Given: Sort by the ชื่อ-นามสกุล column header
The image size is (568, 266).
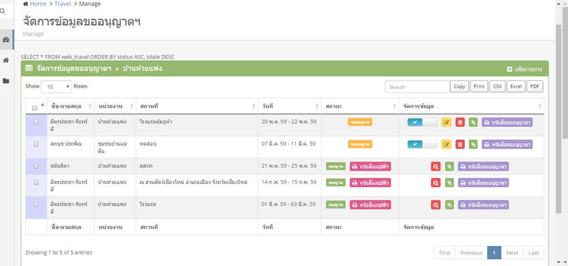Looking at the screenshot, I should click(x=71, y=106).
